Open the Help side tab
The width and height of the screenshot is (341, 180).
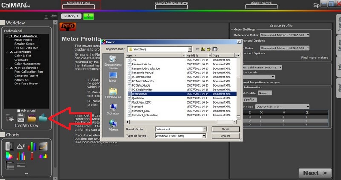click(338, 67)
